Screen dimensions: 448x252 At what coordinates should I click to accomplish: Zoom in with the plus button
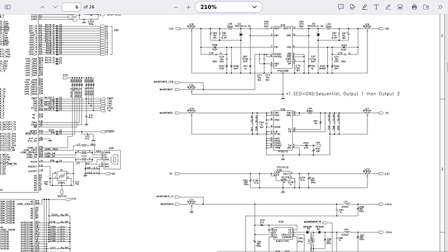[x=188, y=7]
